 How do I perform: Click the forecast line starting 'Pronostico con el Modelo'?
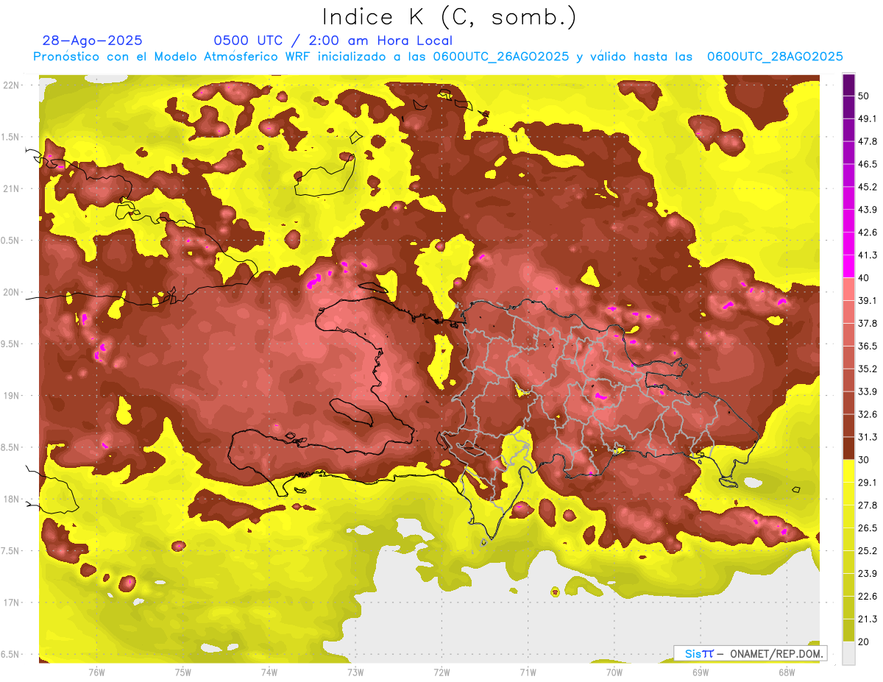click(x=438, y=57)
